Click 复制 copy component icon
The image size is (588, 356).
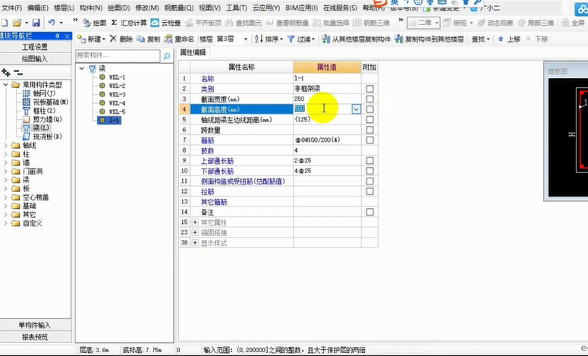[140, 39]
